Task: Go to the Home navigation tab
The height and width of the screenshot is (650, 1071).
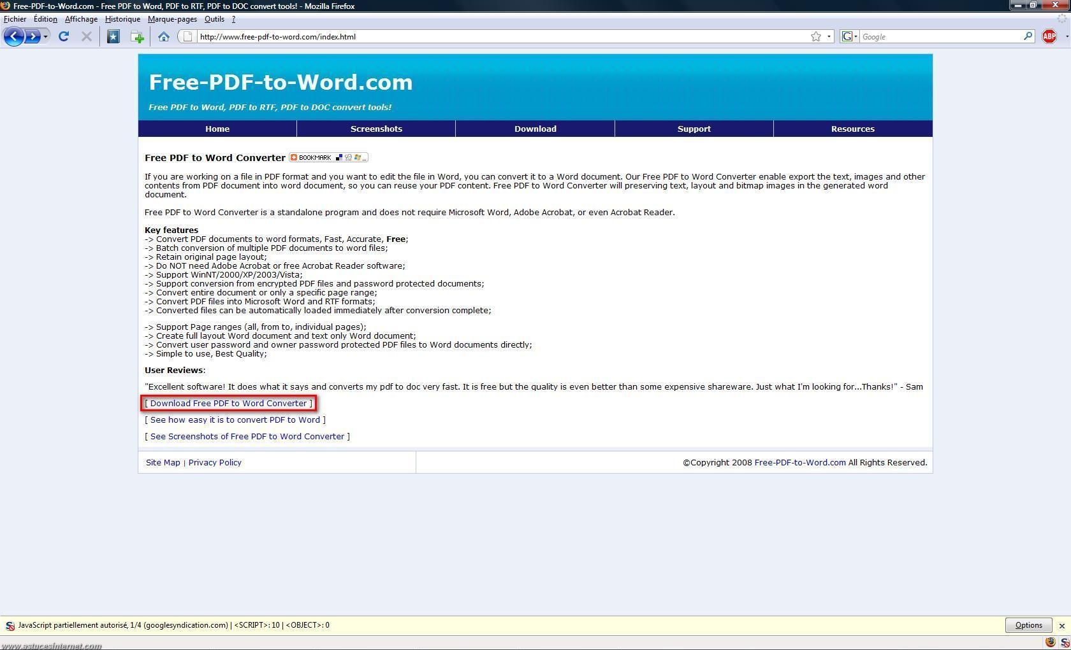Action: point(217,129)
